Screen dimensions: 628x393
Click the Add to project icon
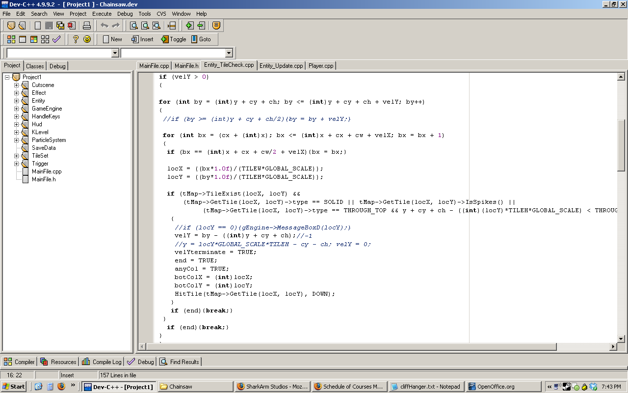(x=190, y=26)
